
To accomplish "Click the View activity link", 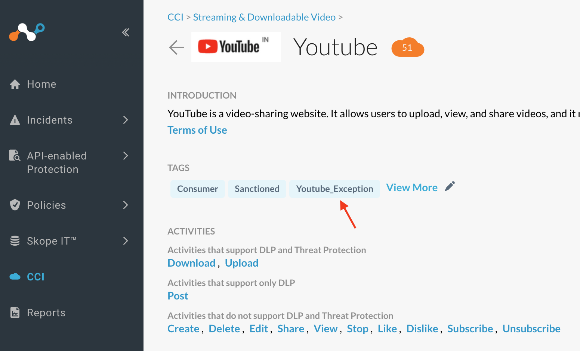I will tap(326, 329).
